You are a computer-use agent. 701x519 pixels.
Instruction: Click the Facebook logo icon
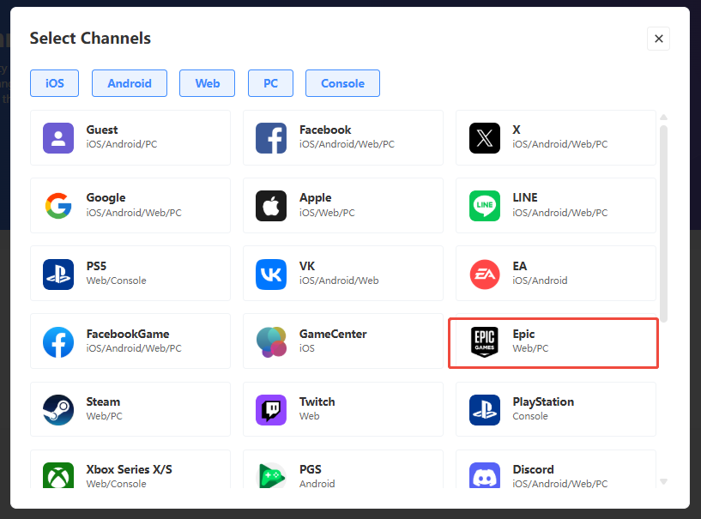pyautogui.click(x=271, y=138)
